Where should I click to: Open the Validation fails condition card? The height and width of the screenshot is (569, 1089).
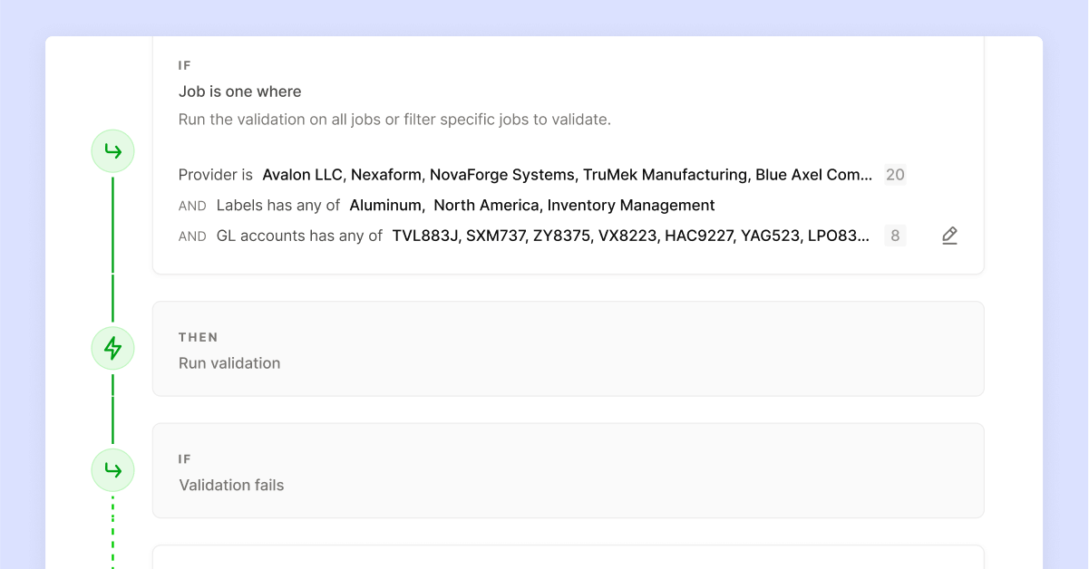(569, 469)
